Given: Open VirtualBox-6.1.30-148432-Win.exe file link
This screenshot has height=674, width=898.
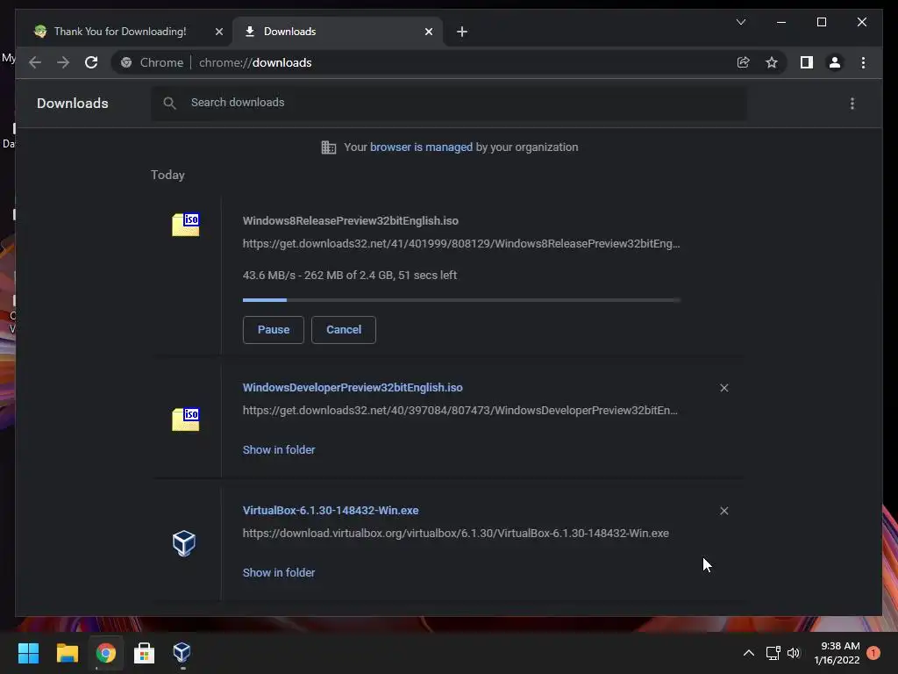Looking at the screenshot, I should [x=331, y=510].
